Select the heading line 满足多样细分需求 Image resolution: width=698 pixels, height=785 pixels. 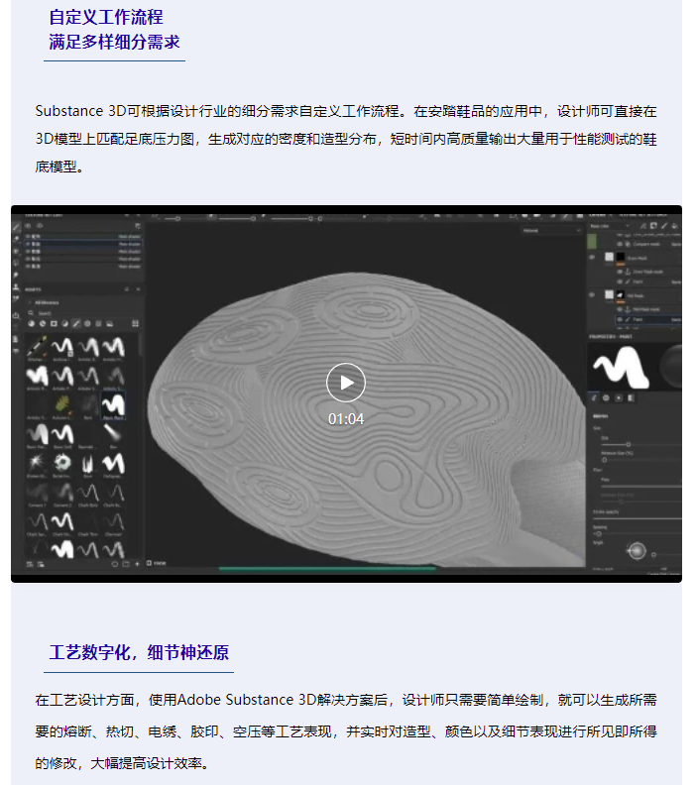point(115,42)
